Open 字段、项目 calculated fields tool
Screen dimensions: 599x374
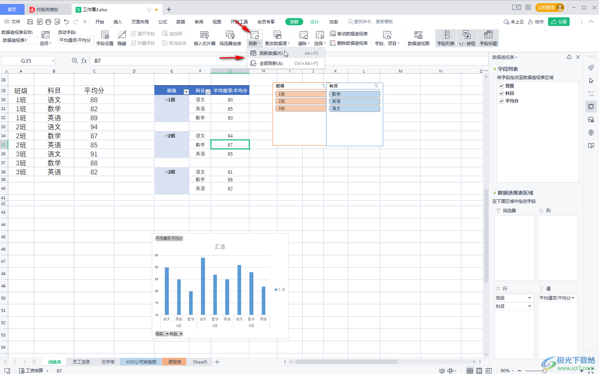(x=387, y=38)
